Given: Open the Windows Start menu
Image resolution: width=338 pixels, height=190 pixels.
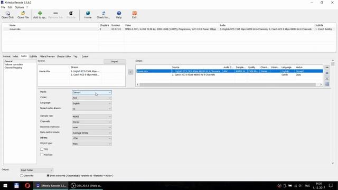Looking at the screenshot, I should point(5,185).
